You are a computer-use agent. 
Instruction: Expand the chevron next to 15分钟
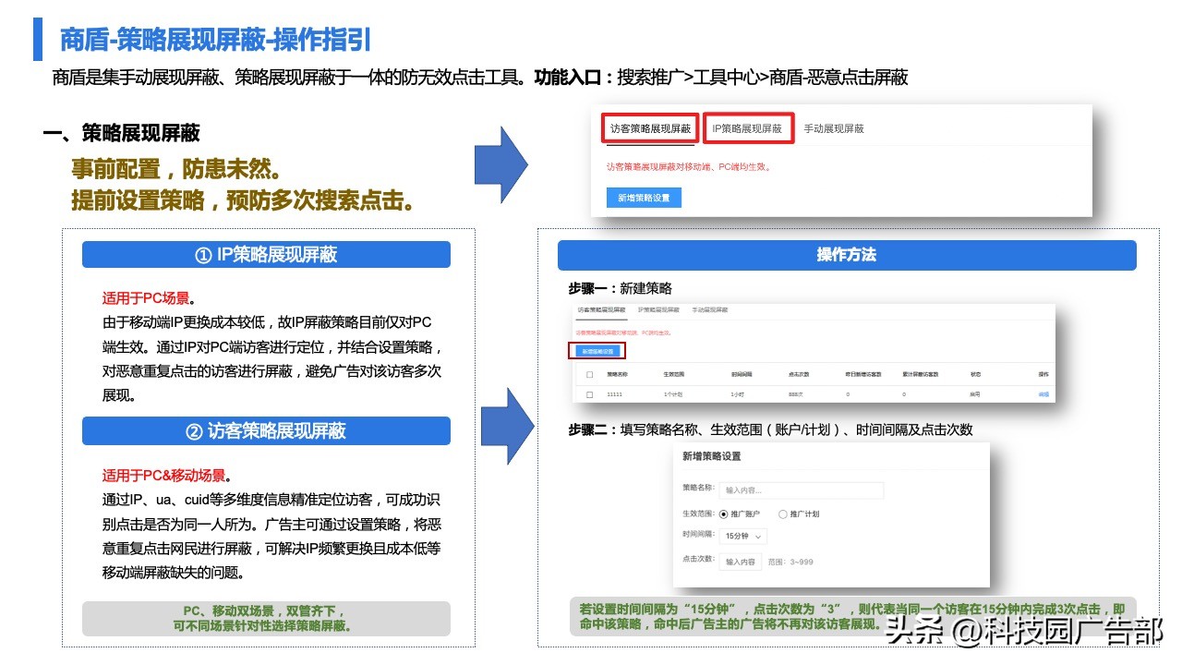[x=757, y=538]
